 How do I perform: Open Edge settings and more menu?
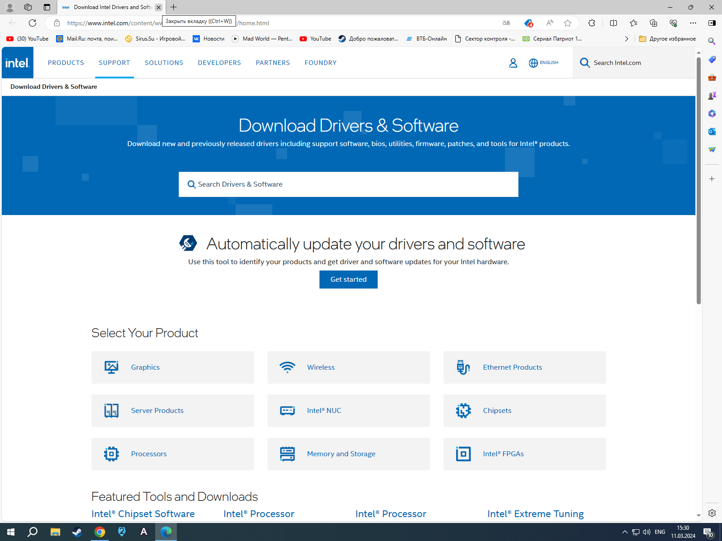click(x=693, y=23)
